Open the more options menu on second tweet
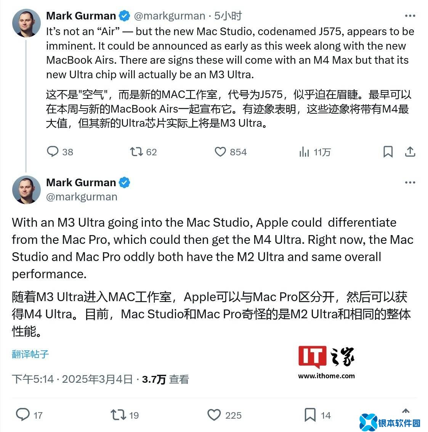Screen dimensions: 428x432 coord(410,182)
